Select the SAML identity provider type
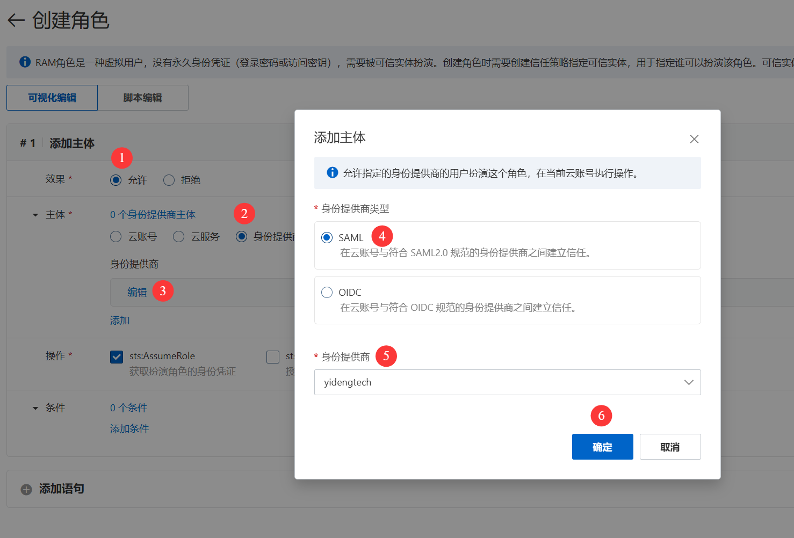 (327, 237)
